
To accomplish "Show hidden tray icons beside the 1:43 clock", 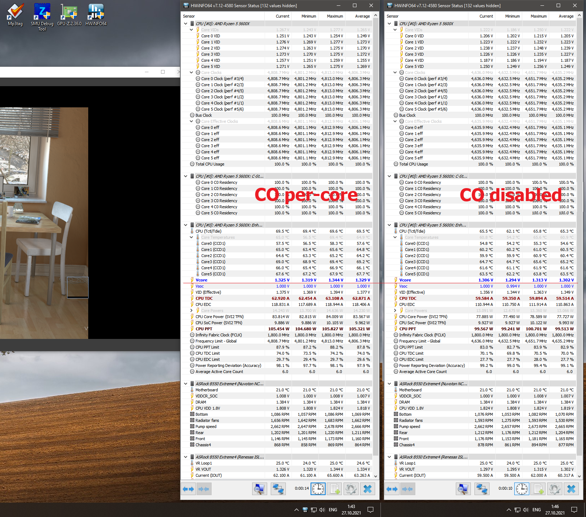I will (x=297, y=509).
